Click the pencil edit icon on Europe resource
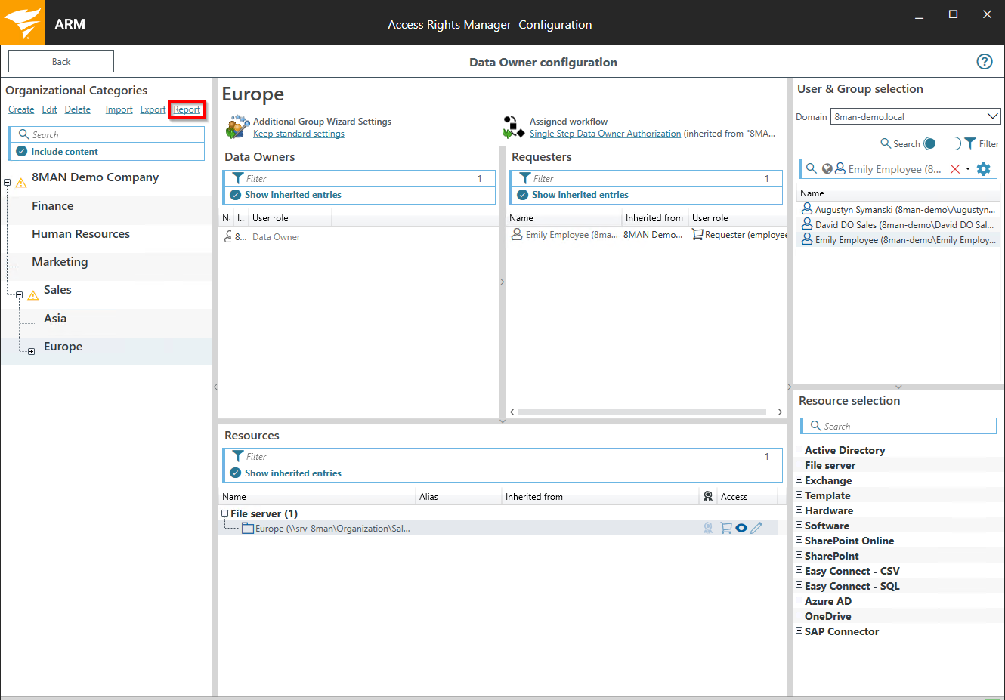 click(756, 529)
